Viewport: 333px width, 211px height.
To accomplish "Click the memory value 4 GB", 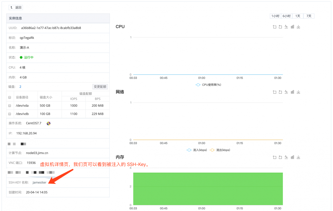I will 23,77.
